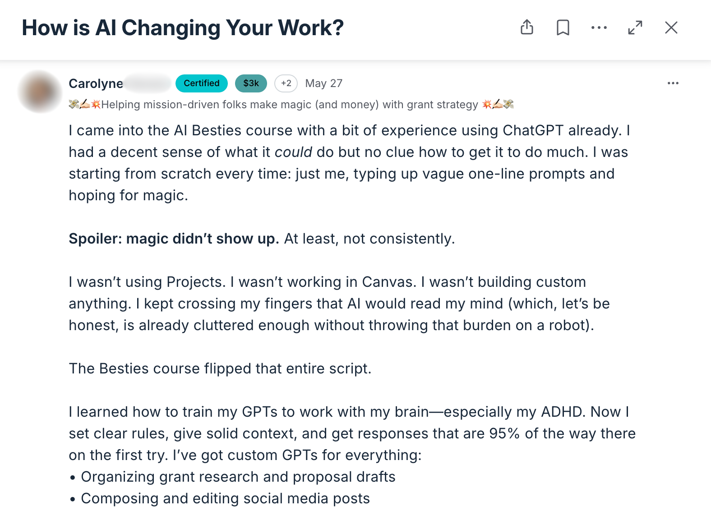Bookmark this post with the bookmark icon

pos(563,28)
